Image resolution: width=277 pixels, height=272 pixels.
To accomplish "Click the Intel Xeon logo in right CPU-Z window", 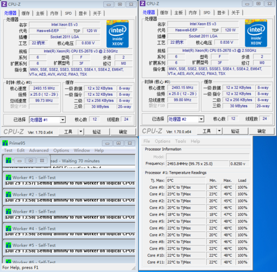I will tap(256, 33).
